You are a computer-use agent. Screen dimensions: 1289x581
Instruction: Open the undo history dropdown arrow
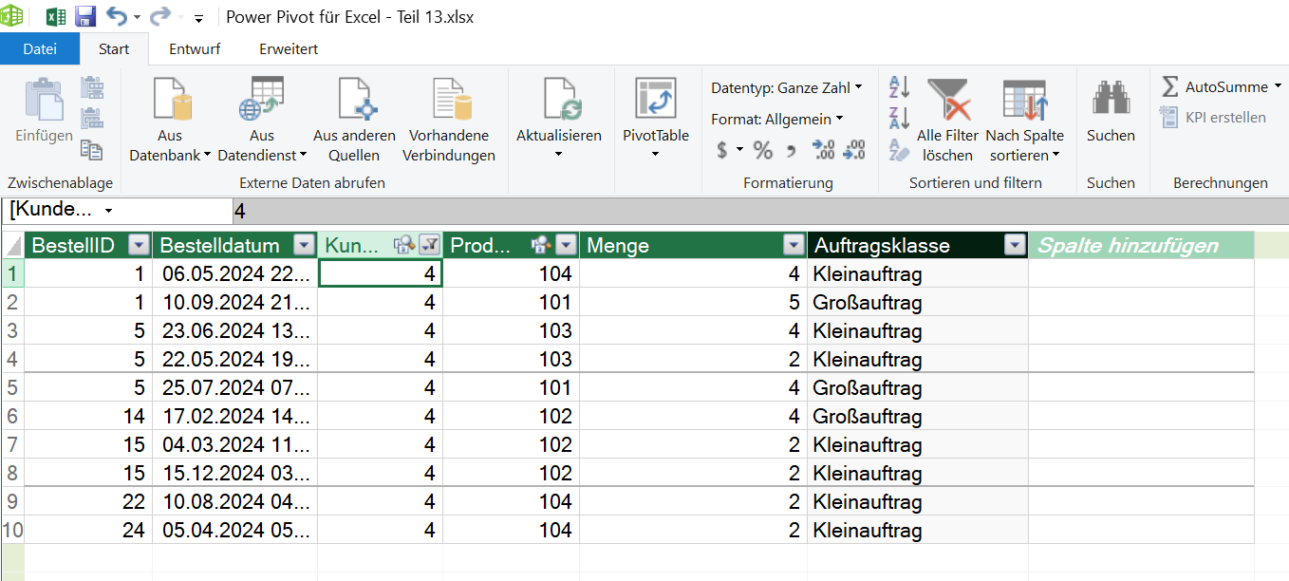click(137, 18)
